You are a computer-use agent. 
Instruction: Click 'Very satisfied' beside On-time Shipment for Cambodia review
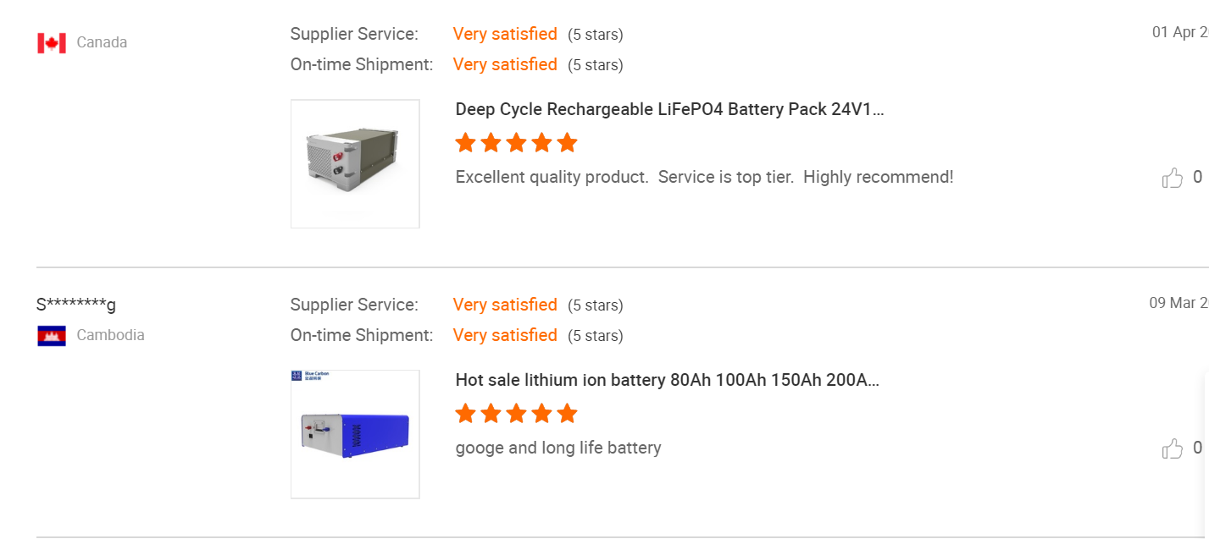click(505, 335)
